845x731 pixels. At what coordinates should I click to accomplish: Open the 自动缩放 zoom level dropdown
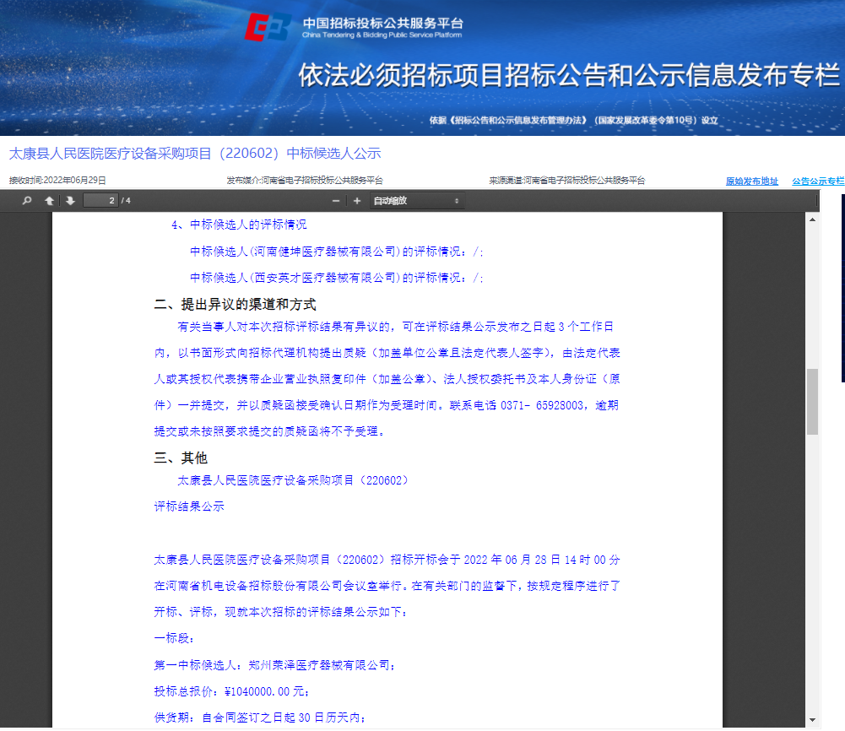416,201
